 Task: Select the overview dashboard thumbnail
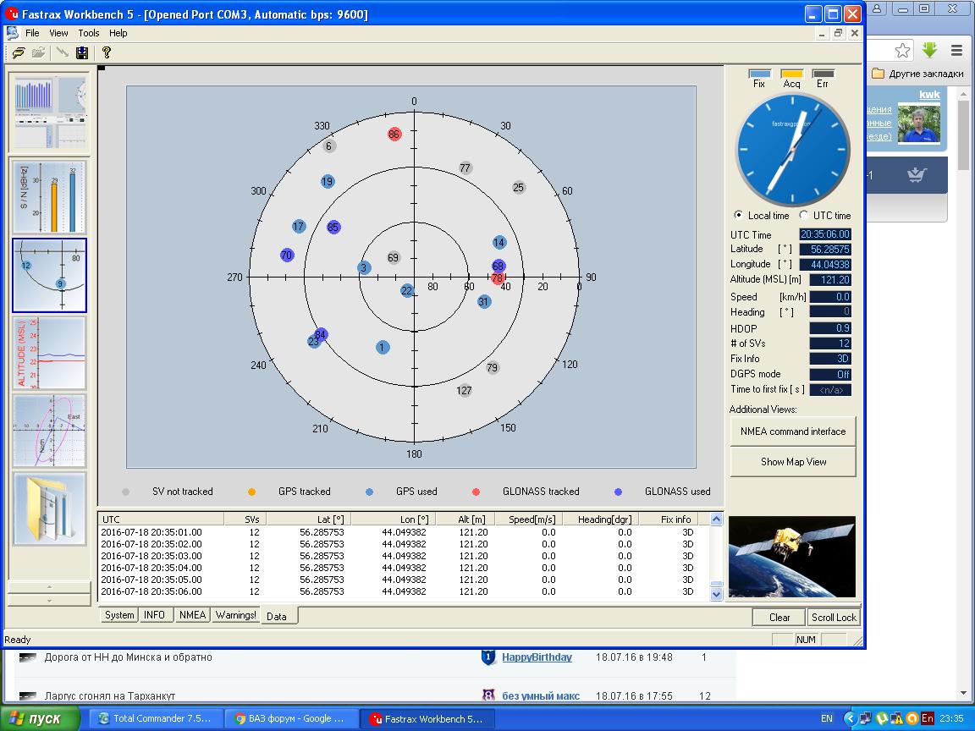(49, 113)
